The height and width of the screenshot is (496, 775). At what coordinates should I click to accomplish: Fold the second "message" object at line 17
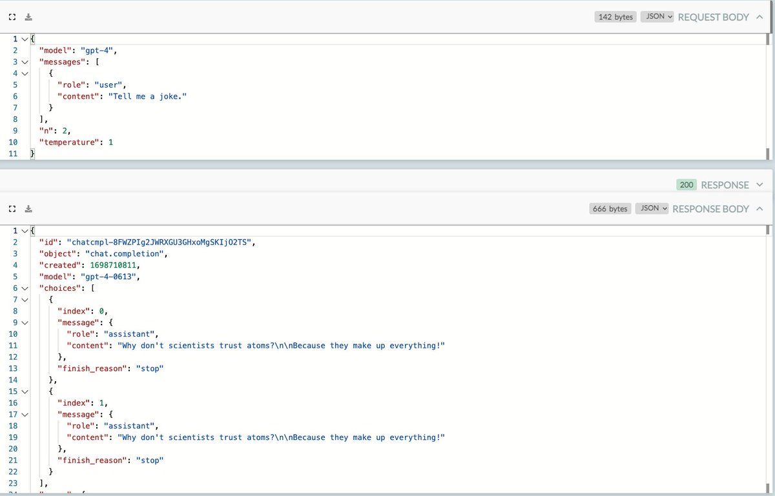tap(25, 414)
